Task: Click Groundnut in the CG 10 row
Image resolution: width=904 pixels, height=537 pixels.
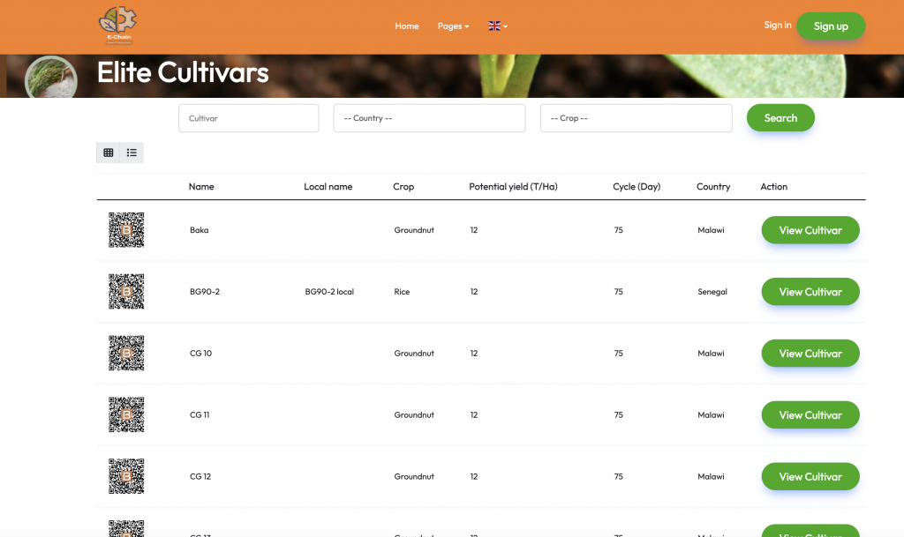Action: point(414,354)
